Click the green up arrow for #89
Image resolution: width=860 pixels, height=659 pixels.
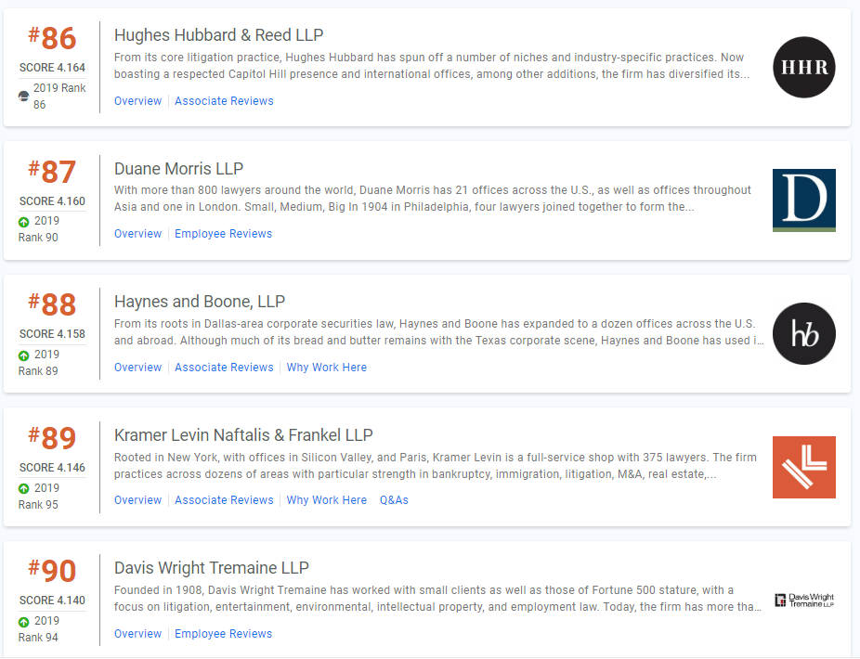23,488
